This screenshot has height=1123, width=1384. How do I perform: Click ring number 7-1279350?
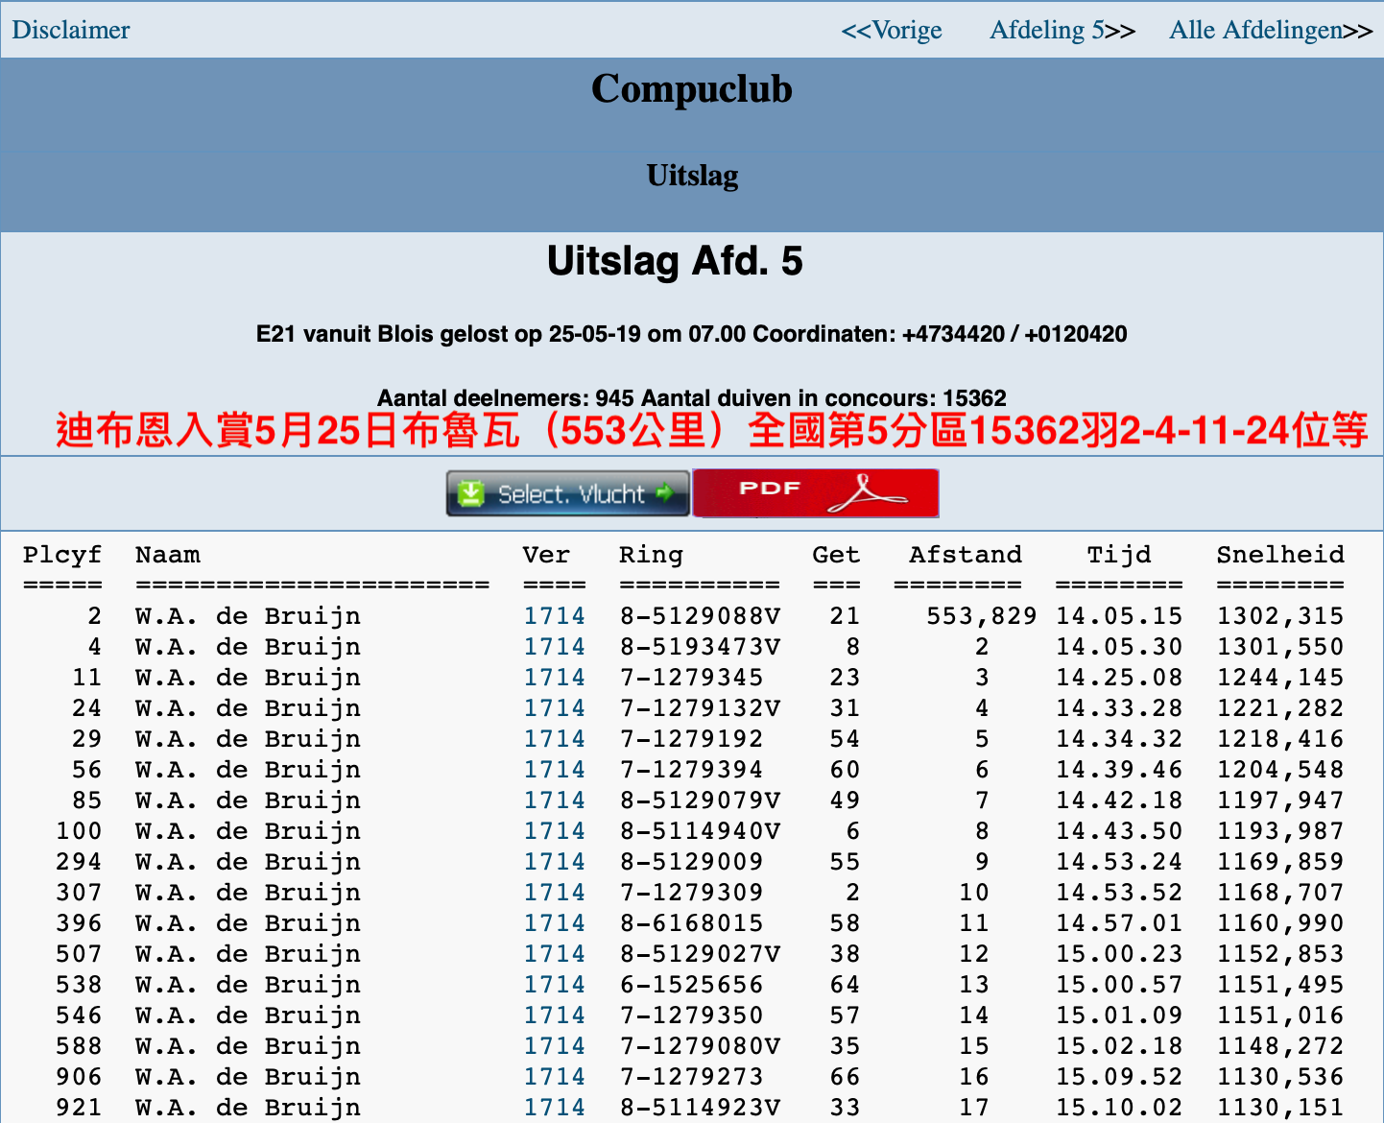[692, 1015]
